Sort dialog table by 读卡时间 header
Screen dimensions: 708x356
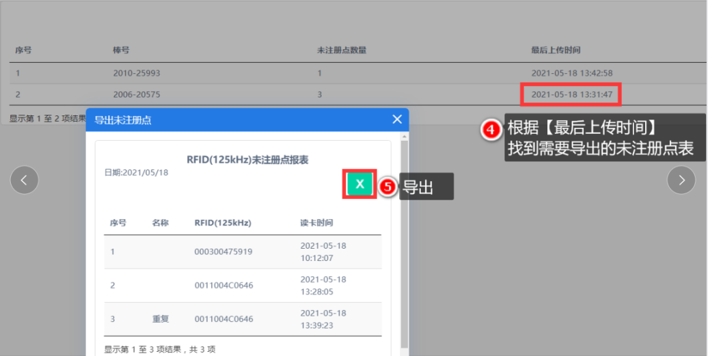coord(316,223)
